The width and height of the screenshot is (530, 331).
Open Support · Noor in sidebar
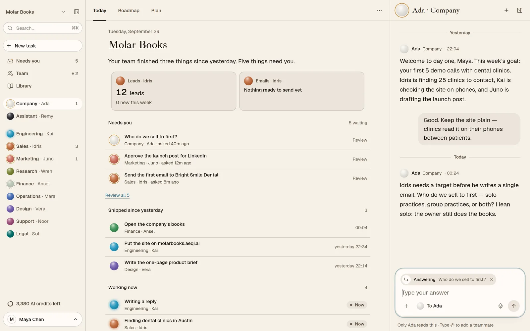[x=43, y=221]
